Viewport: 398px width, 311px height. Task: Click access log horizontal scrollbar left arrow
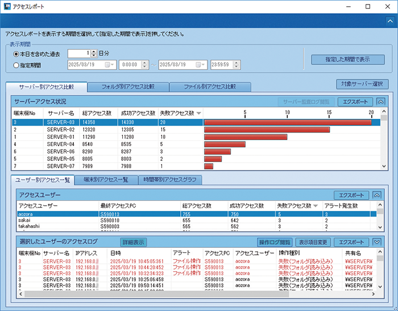point(20,294)
